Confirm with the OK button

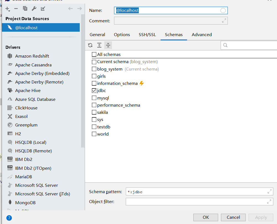point(206,217)
